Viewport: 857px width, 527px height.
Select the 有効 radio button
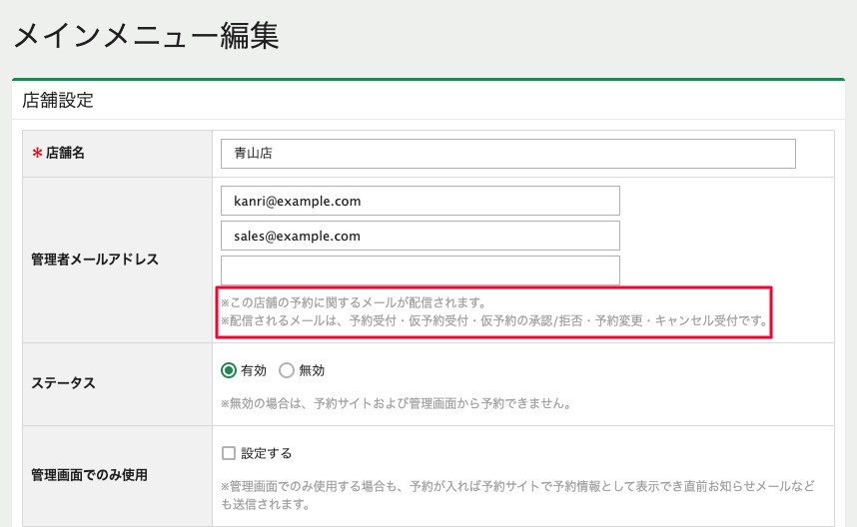[x=229, y=370]
